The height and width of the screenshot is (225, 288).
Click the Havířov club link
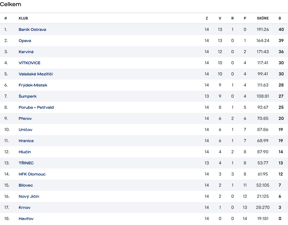click(26, 219)
